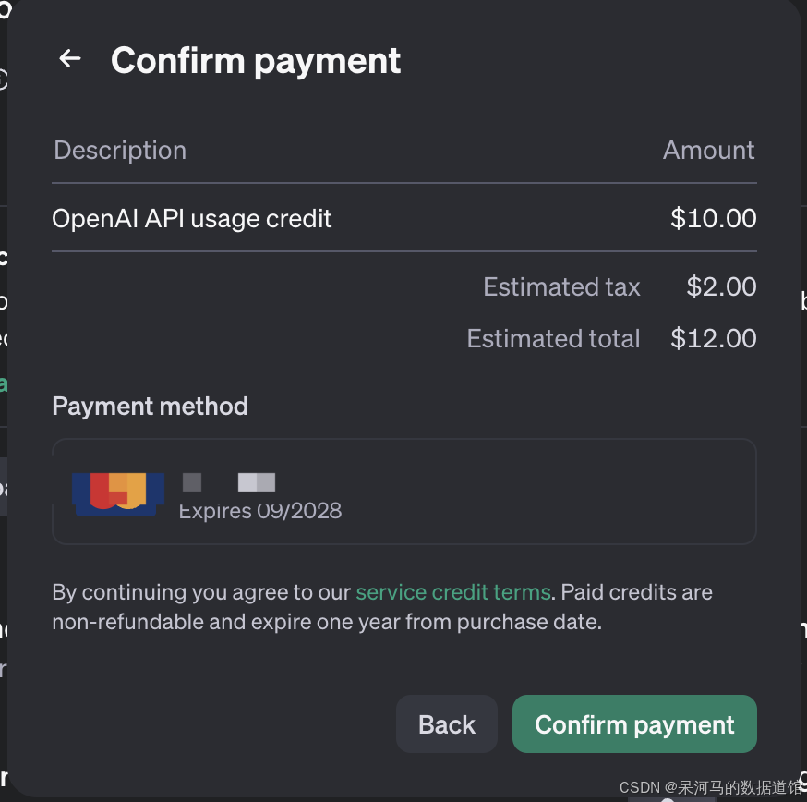Click the back arrow icon beside Confirm payment
The height and width of the screenshot is (802, 807).
coord(70,58)
